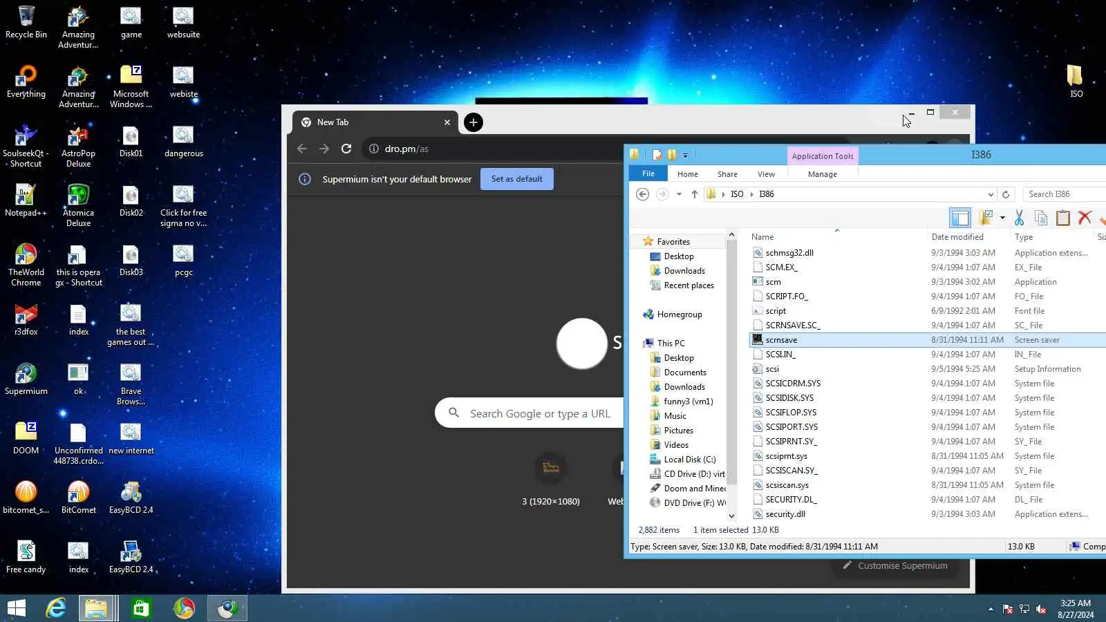Sort files by Date modified column

[x=957, y=237]
